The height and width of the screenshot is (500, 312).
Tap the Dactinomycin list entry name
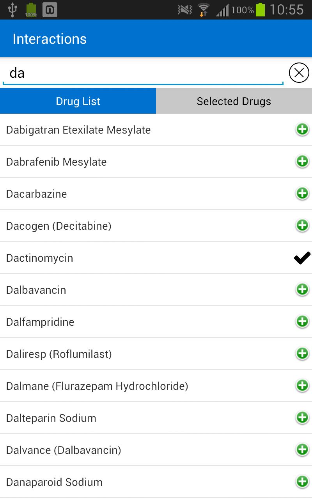(39, 258)
